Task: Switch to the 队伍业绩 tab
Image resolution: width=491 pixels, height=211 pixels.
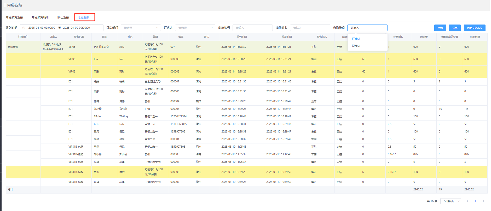Action: 63,17
